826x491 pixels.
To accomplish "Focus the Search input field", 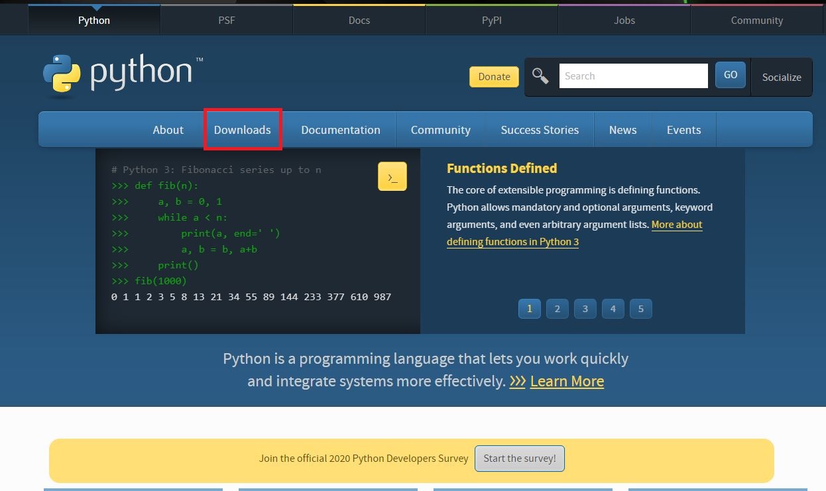I will [634, 76].
